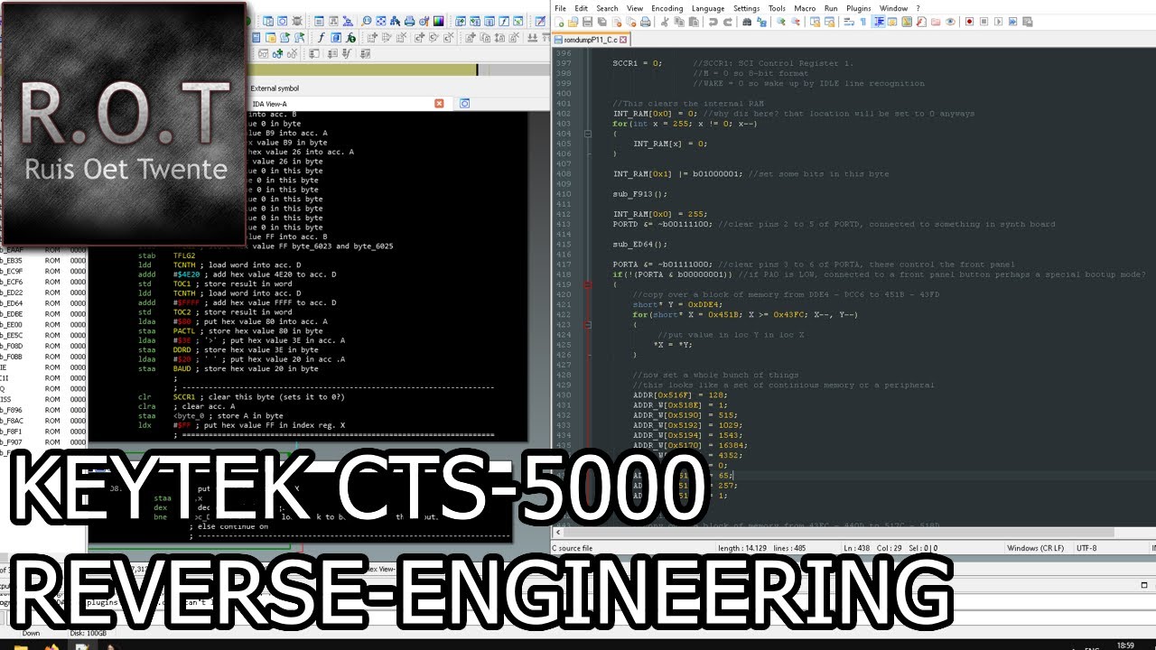1156x650 pixels.
Task: Open Plugins menu in Notepad++
Action: coord(859,8)
